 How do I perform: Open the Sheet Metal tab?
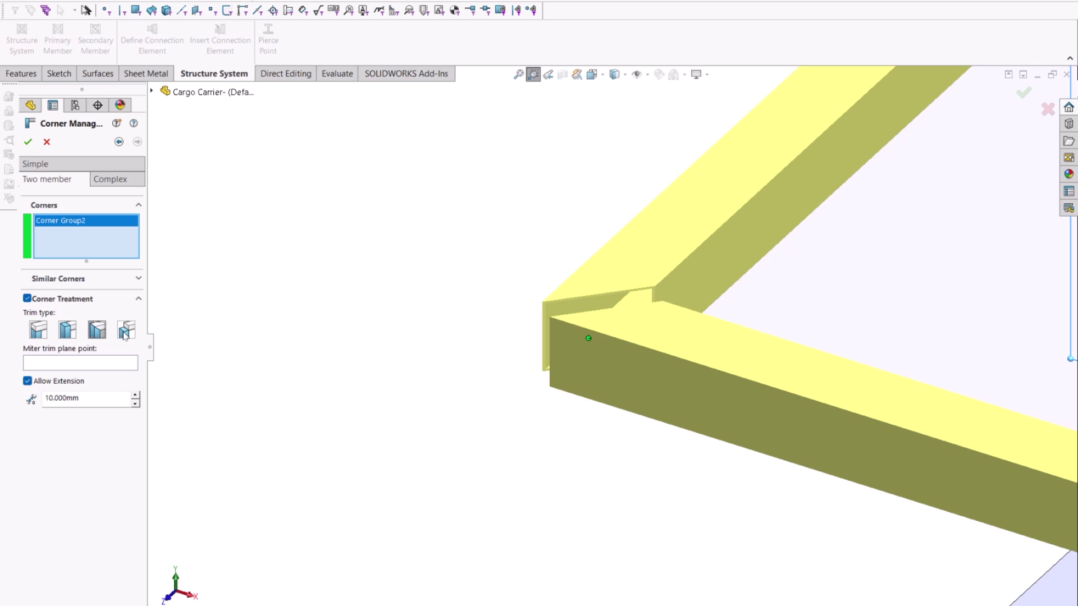click(x=145, y=74)
